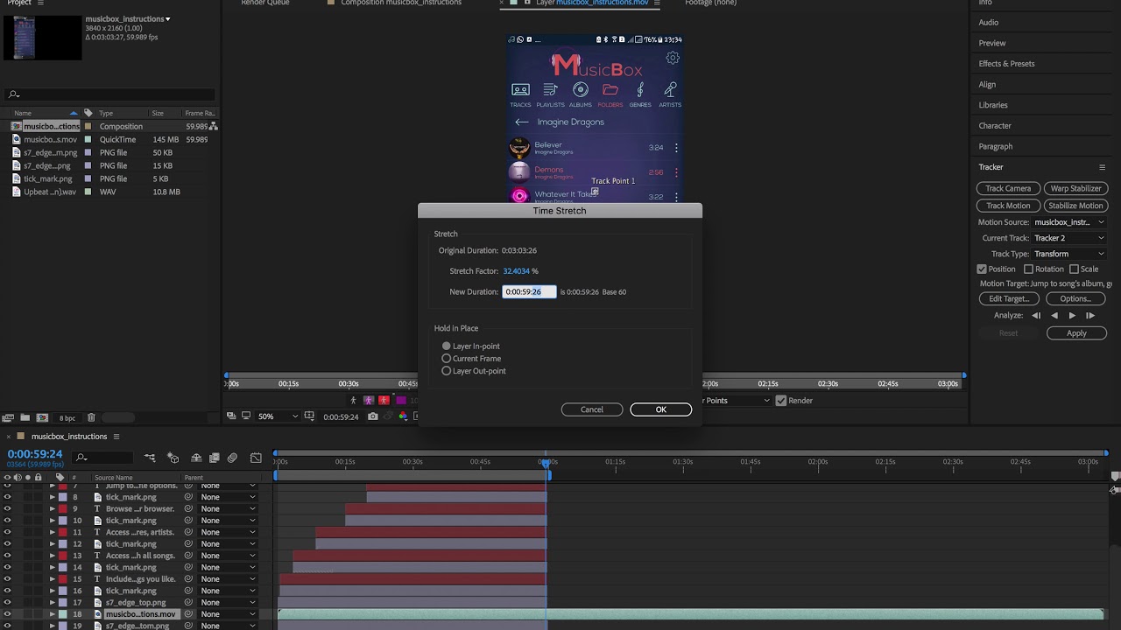Open Track Type dropdown showing Transform
Screen dimensions: 1121x630
[x=1068, y=254]
